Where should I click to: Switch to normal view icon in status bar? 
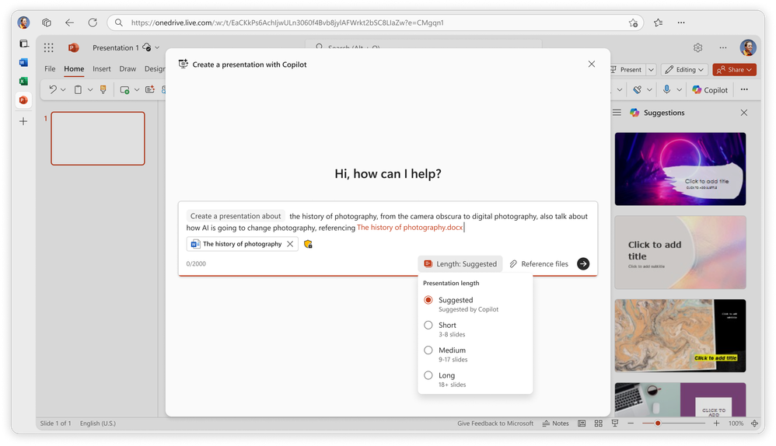582,423
